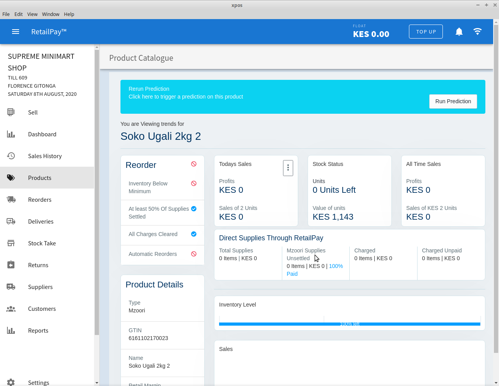499x386 pixels.
Task: Open Stock Take
Action: pyautogui.click(x=47, y=243)
